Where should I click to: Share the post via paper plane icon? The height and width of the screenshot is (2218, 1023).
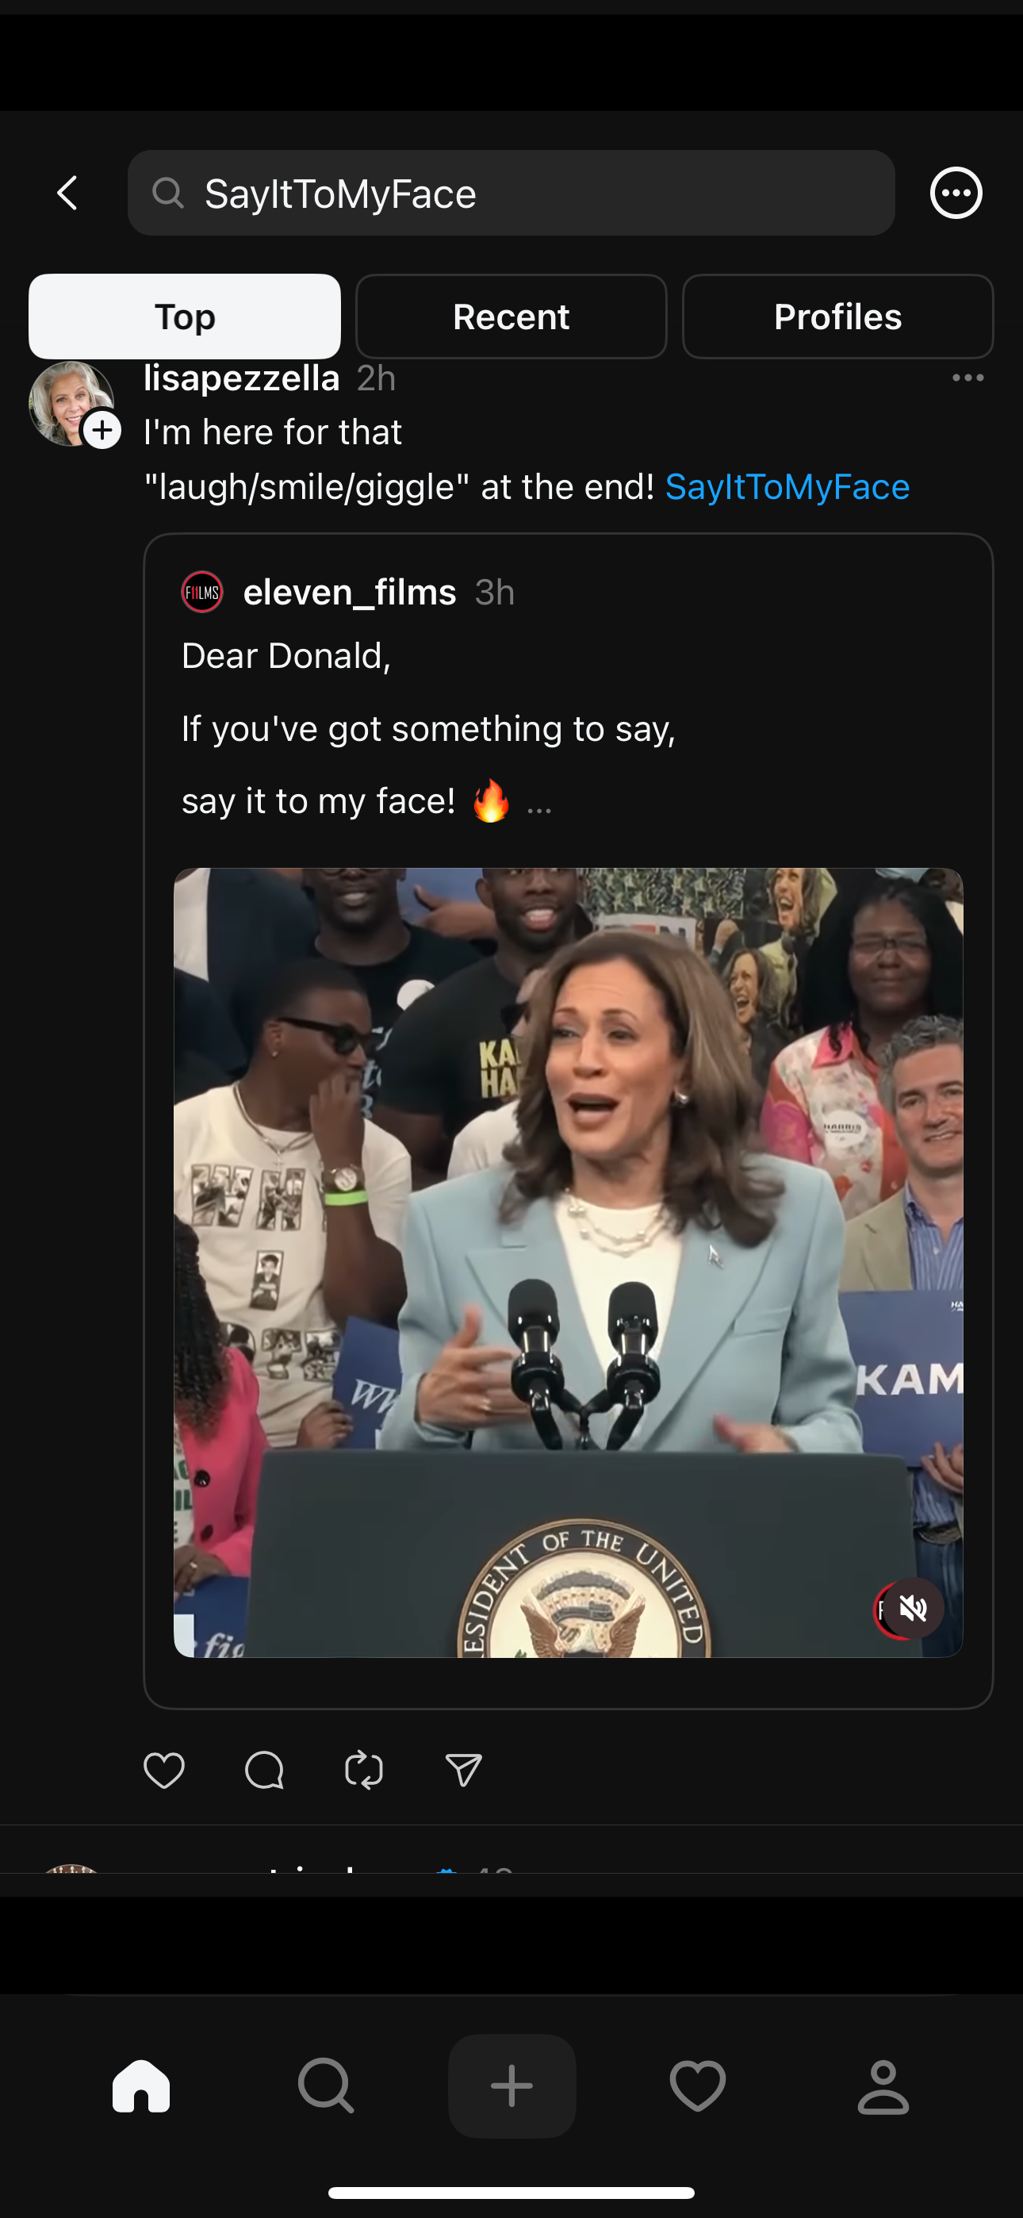pyautogui.click(x=463, y=1771)
